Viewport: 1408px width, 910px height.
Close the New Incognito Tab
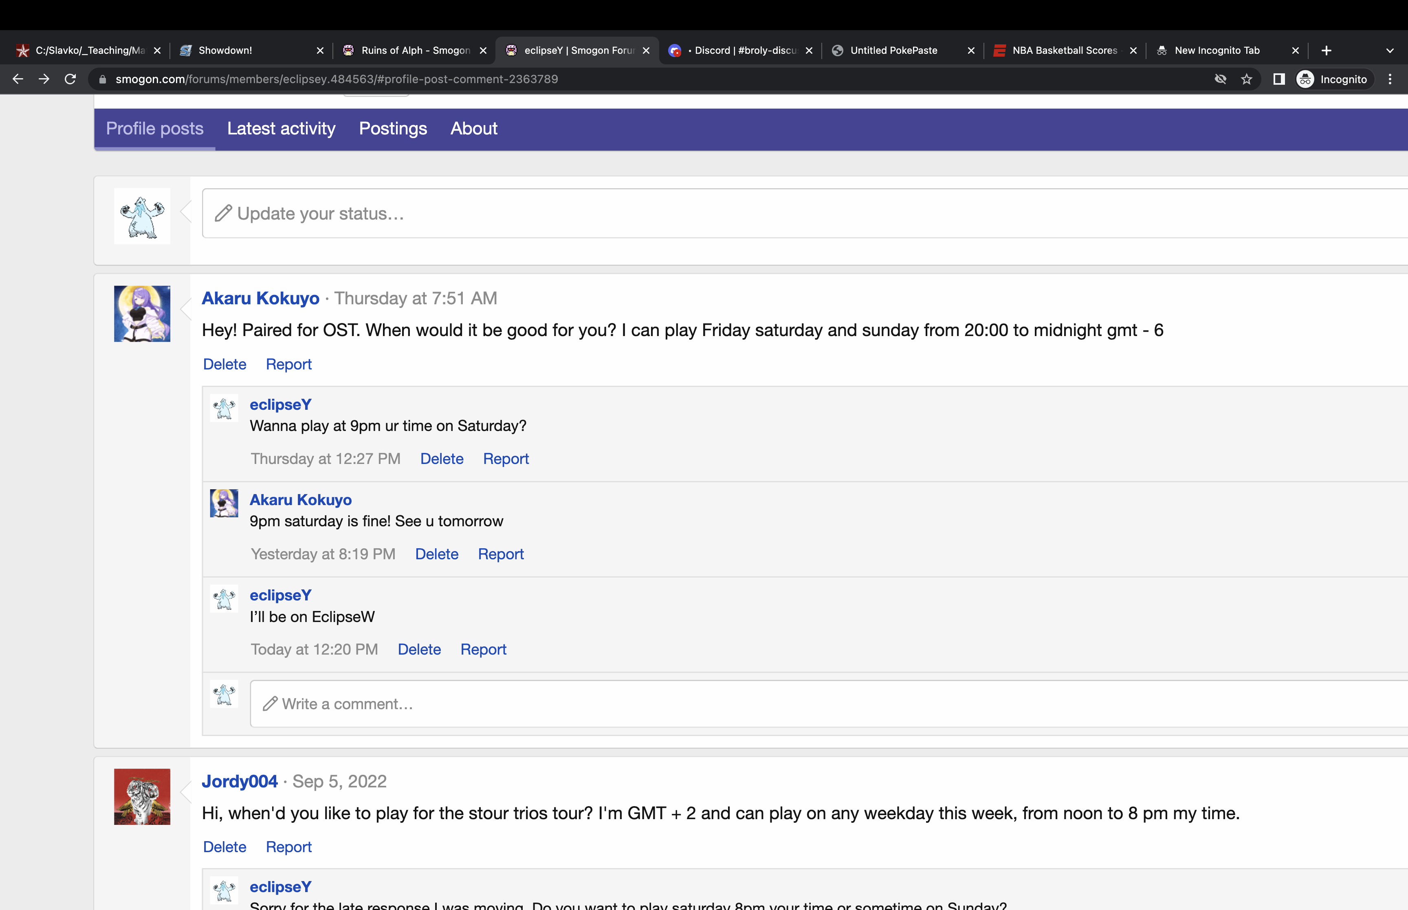1296,51
